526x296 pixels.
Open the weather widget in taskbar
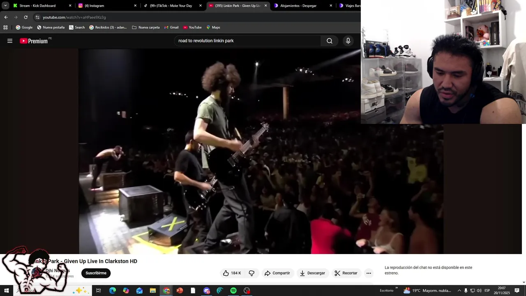coord(427,291)
